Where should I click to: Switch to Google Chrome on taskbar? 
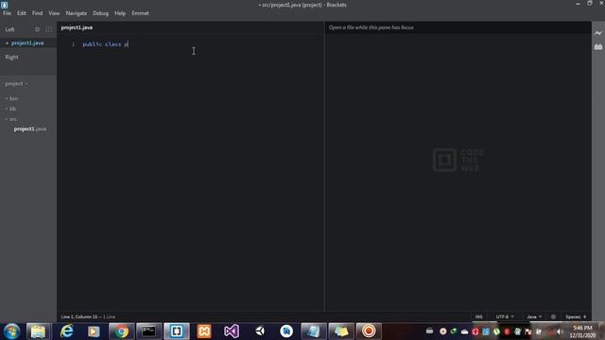(121, 331)
